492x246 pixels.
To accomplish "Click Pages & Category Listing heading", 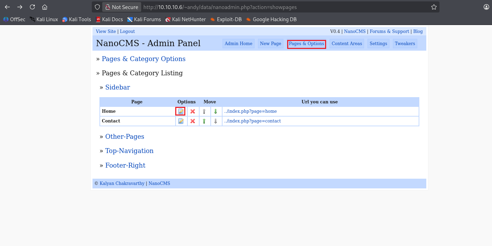I will (x=142, y=73).
